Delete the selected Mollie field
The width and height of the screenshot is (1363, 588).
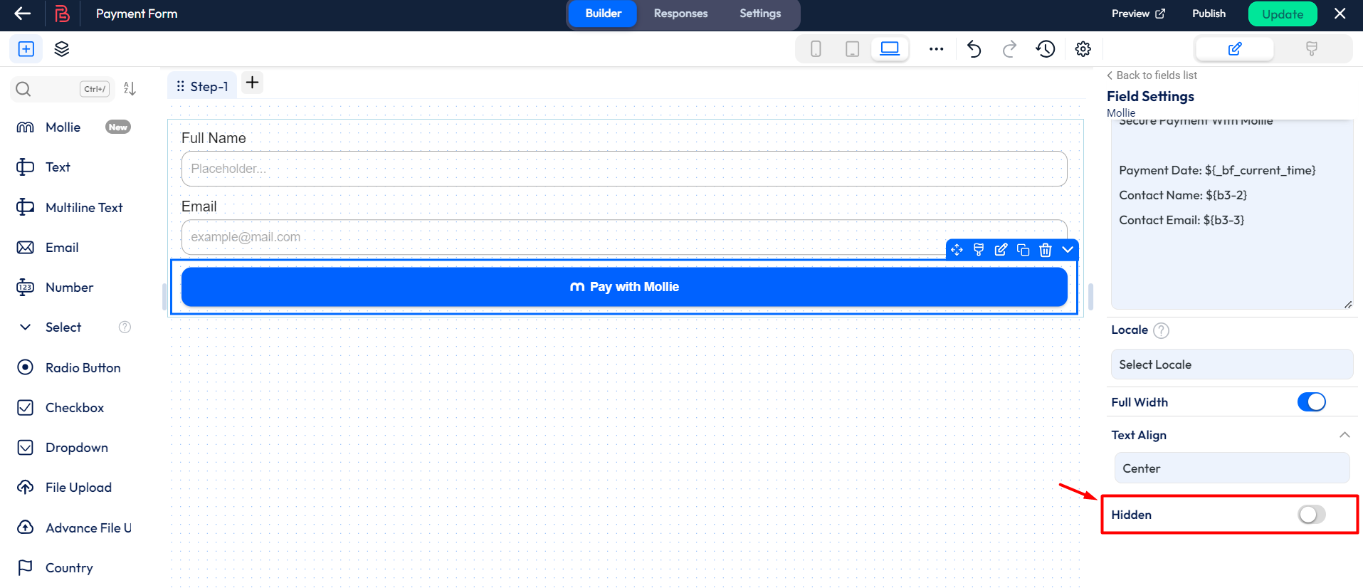coord(1045,250)
